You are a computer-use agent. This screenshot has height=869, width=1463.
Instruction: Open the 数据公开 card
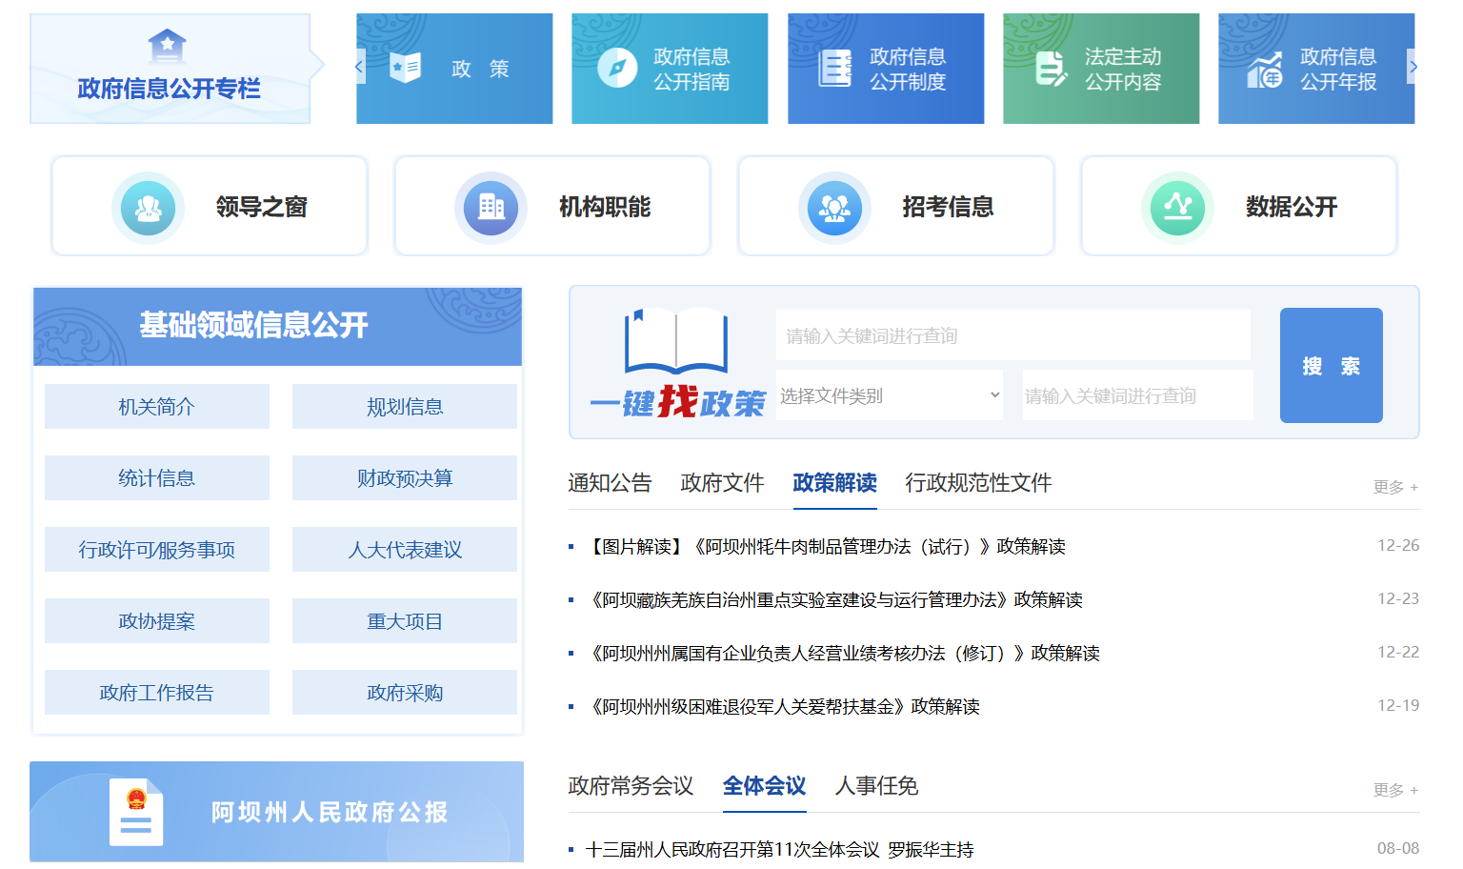[x=1239, y=206]
